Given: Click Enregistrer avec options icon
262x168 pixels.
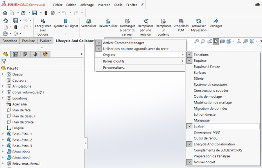Looking at the screenshot, I should tap(43, 21).
